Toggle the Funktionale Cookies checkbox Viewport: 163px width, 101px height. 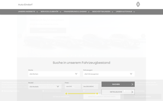(84, 91)
